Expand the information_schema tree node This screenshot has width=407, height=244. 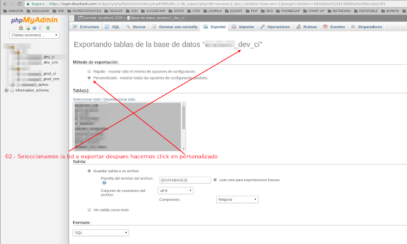[6, 90]
